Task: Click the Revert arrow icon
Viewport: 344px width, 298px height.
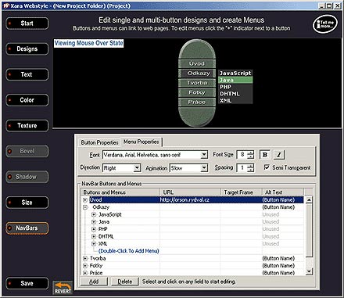Action: pyautogui.click(x=63, y=288)
